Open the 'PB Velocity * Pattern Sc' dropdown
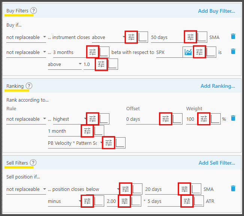 tap(75, 143)
